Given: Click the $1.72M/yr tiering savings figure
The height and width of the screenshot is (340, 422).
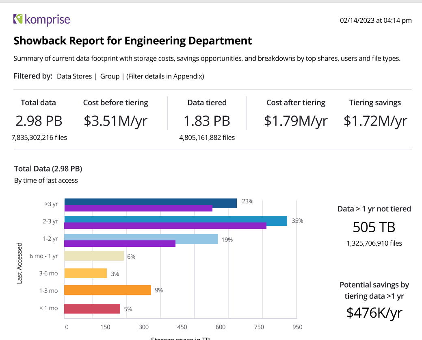Looking at the screenshot, I should click(375, 121).
